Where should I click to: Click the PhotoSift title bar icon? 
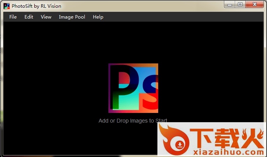coord(7,6)
